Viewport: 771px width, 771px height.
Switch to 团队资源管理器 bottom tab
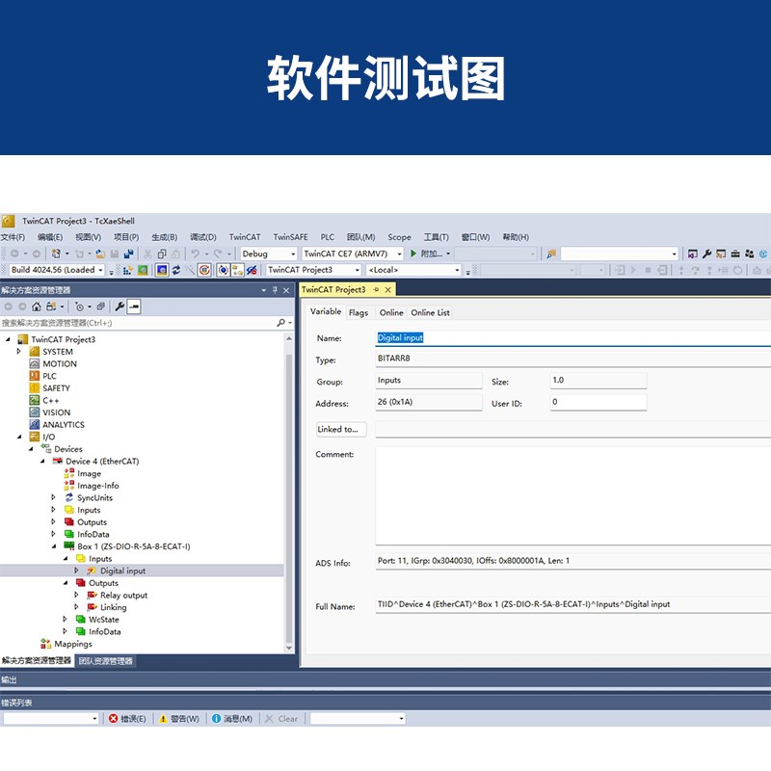[x=106, y=661]
